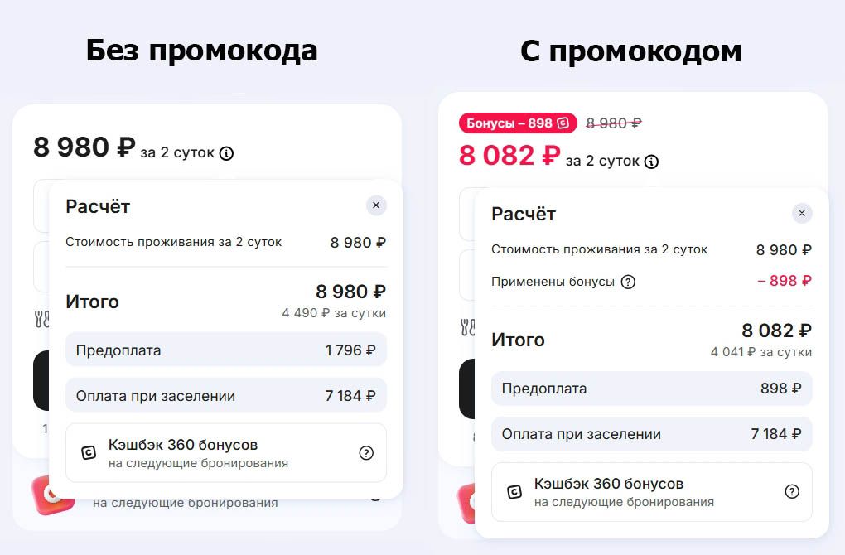Click the red −898 ₽ applied bonuses amount

(784, 281)
